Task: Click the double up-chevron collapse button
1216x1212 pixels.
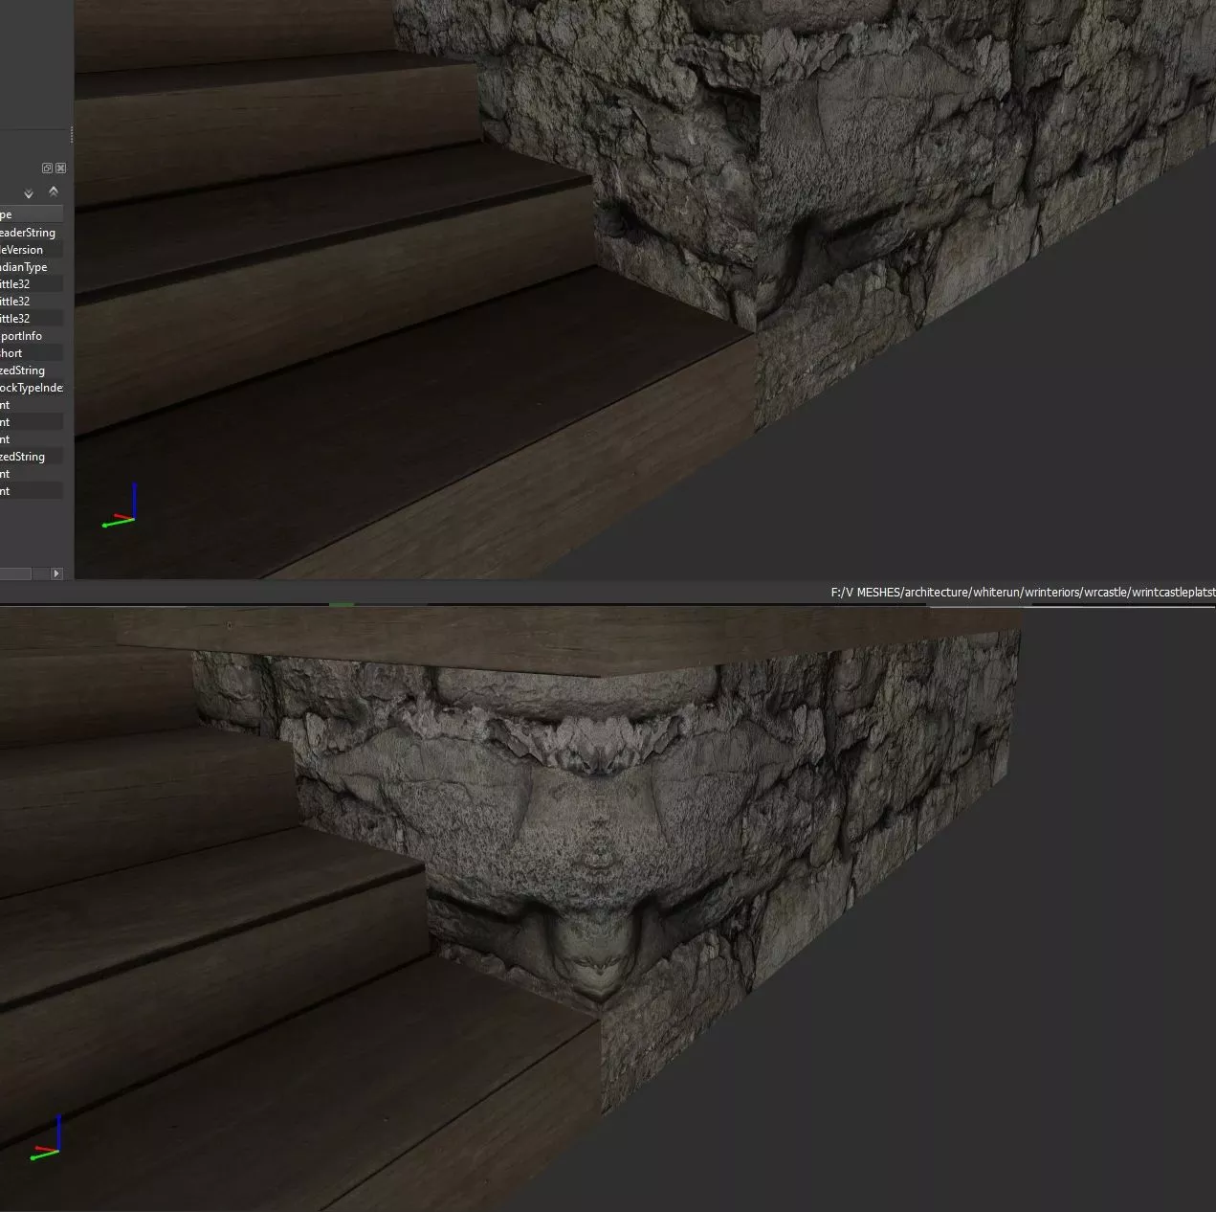Action: click(x=54, y=191)
